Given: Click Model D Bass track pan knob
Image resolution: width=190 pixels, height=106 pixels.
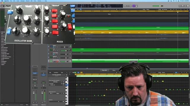Looking at the screenshot, I should [70, 61].
